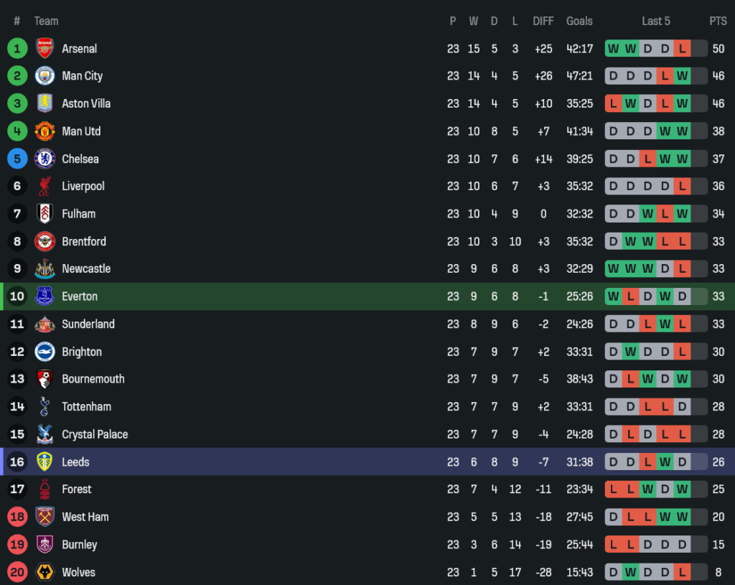Click the Last 5 column header
735x585 pixels.
656,21
